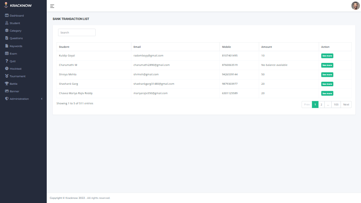Open the Exam menu item
The height and width of the screenshot is (203, 361).
click(x=13, y=53)
